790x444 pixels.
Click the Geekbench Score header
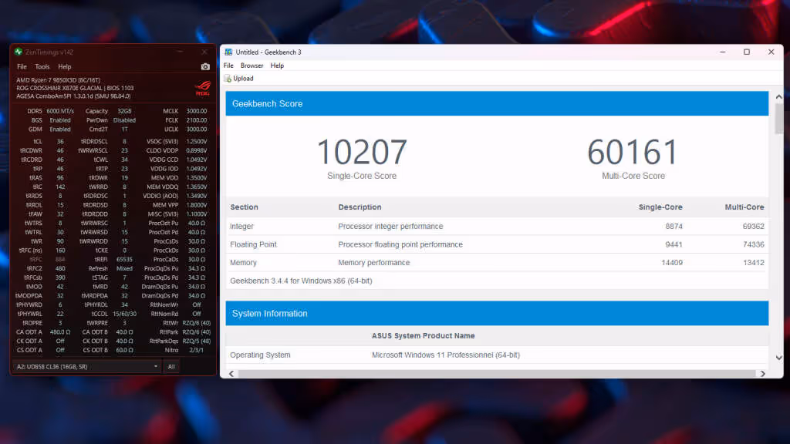pyautogui.click(x=498, y=104)
